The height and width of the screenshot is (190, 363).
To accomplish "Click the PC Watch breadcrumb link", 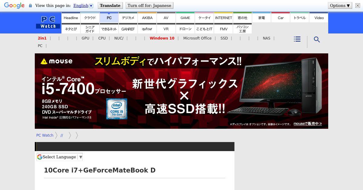I will 45,135.
